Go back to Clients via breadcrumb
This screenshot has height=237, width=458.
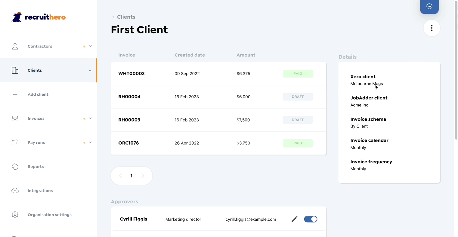(x=124, y=17)
